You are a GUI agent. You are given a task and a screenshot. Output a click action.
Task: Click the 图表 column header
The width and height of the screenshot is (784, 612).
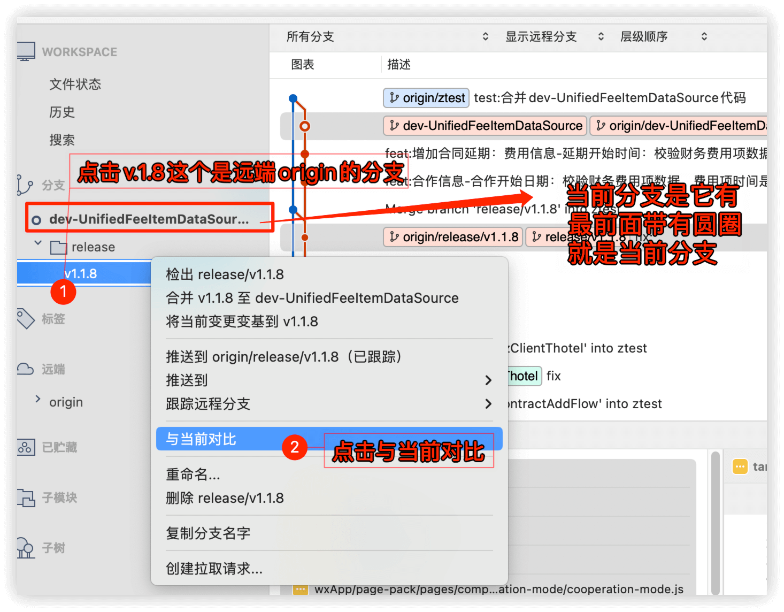tap(303, 65)
